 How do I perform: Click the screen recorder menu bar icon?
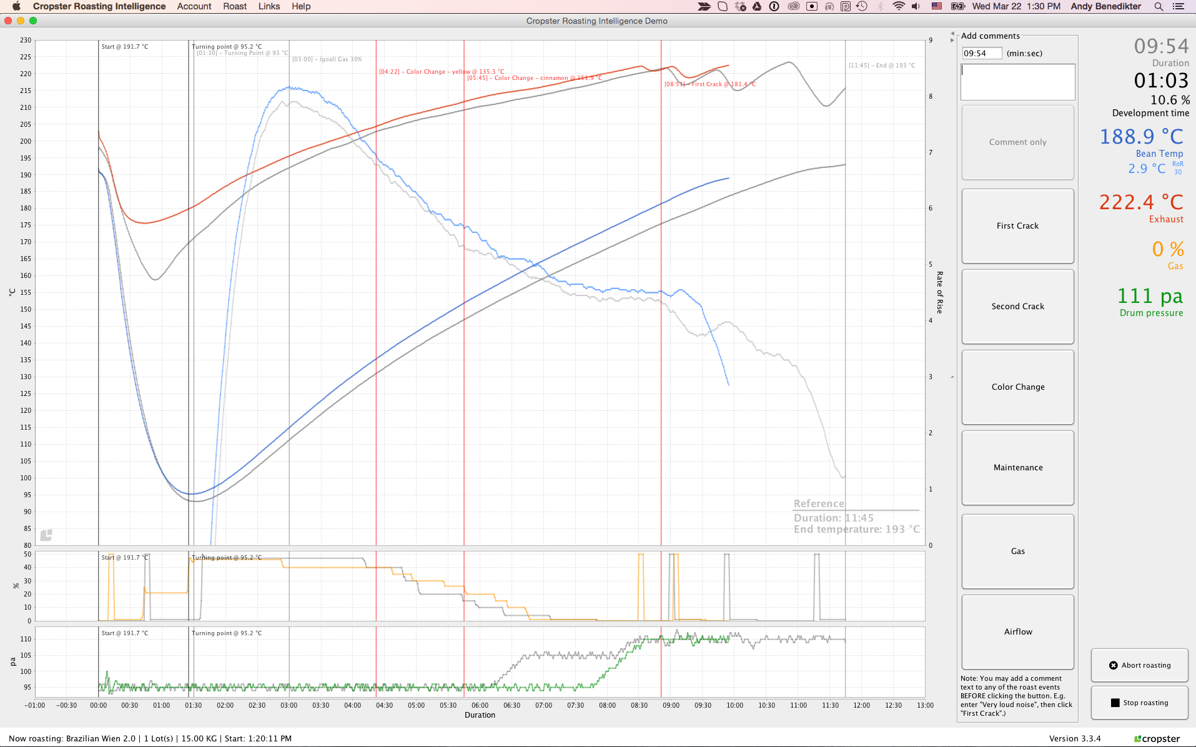812,6
